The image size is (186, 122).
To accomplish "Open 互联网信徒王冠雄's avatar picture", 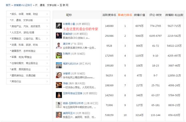I will coord(59,95).
